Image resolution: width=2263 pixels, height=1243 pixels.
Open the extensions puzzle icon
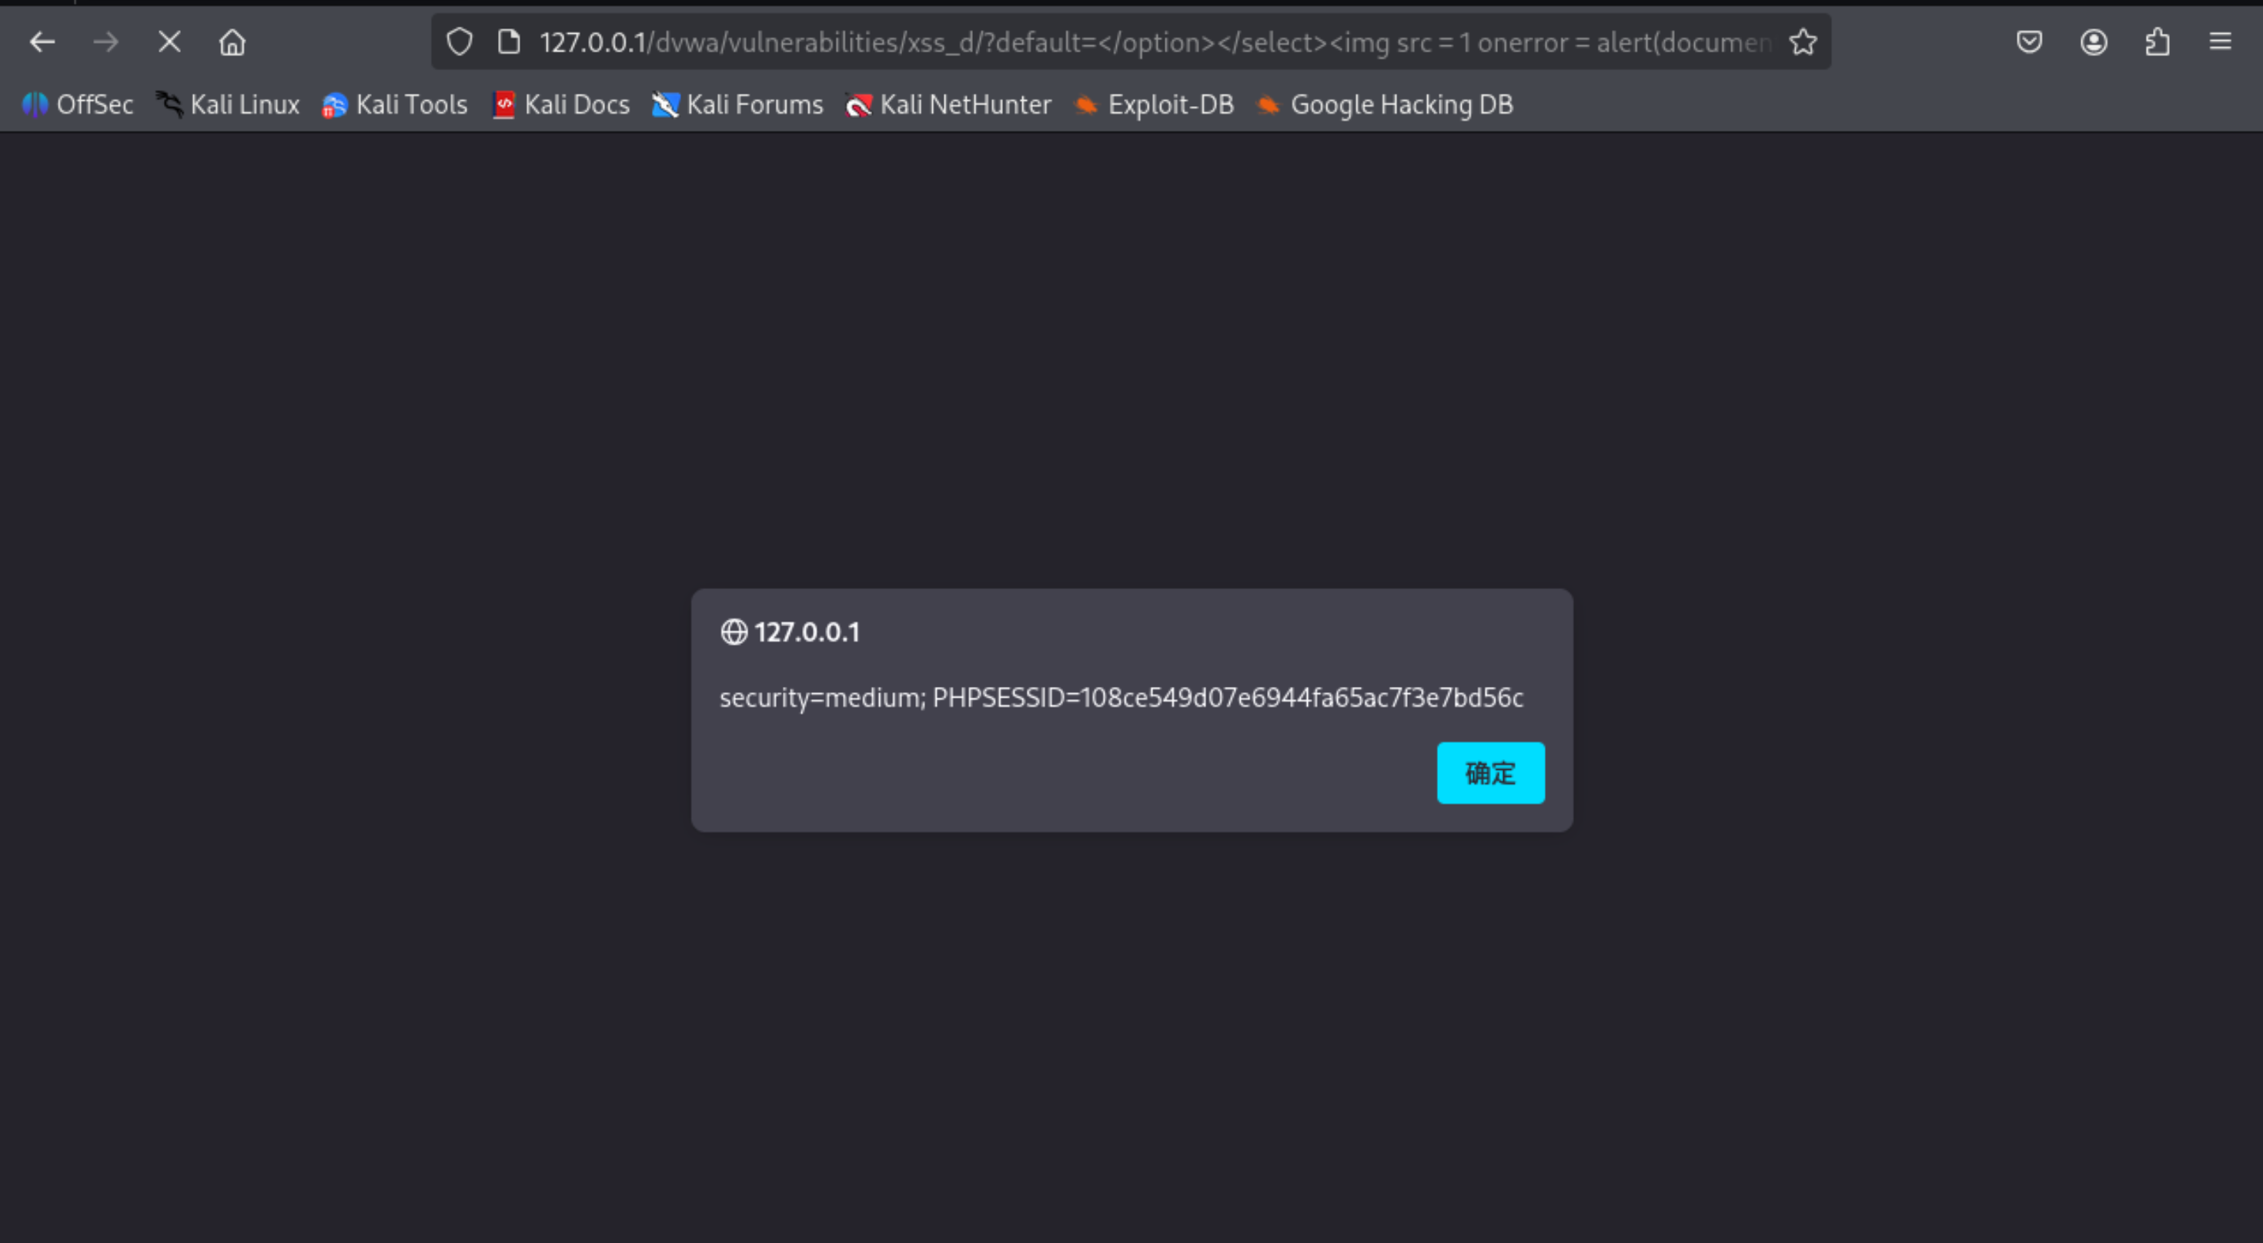2158,42
